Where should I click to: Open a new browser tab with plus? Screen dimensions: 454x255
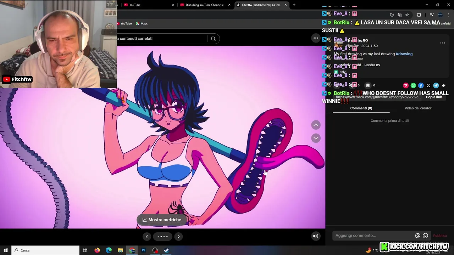coord(294,5)
